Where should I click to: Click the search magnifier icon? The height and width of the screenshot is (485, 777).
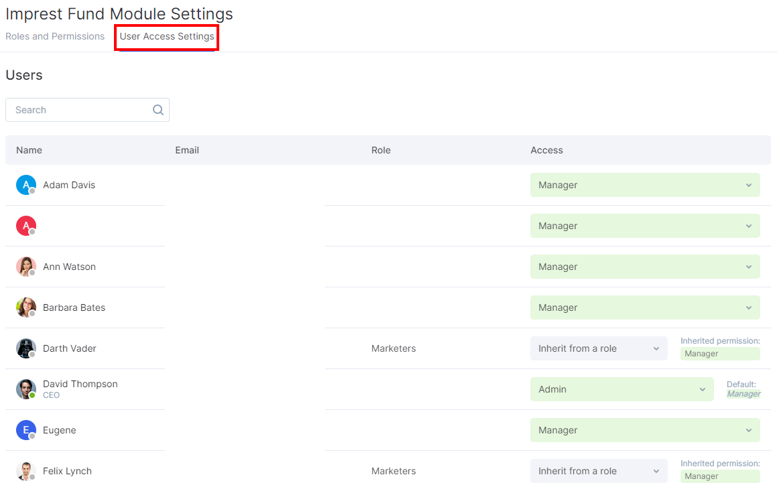coord(158,110)
